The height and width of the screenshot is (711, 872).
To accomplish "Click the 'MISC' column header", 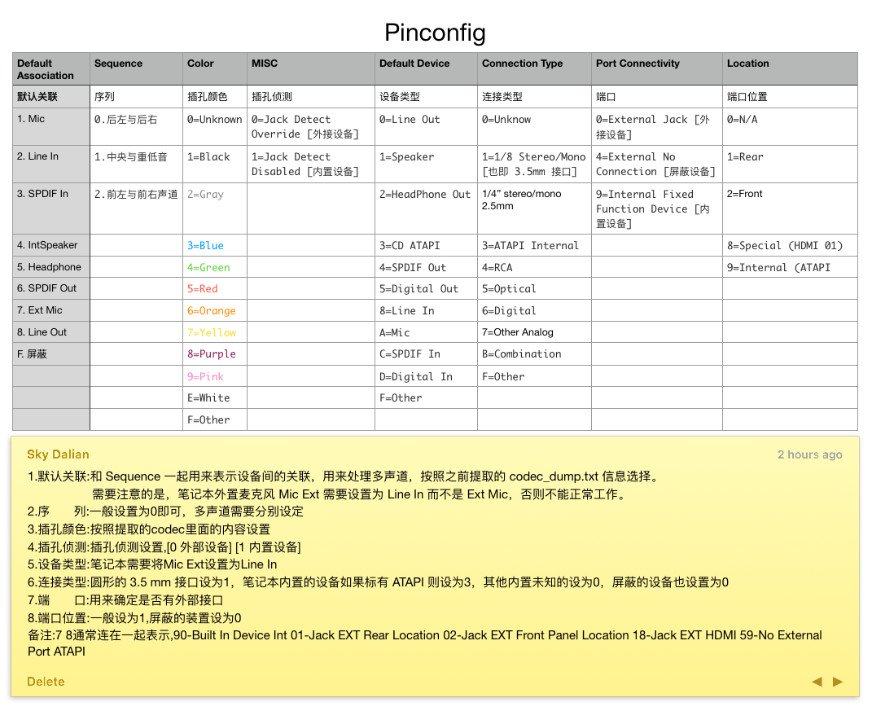I will tap(311, 69).
